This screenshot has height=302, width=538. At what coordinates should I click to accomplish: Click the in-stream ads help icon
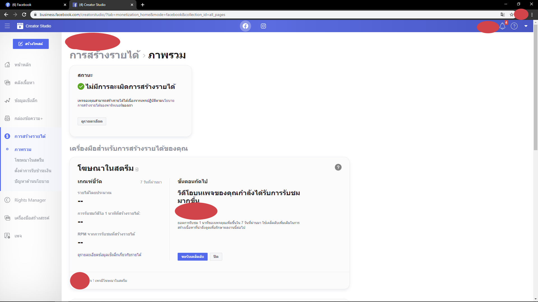pyautogui.click(x=338, y=167)
